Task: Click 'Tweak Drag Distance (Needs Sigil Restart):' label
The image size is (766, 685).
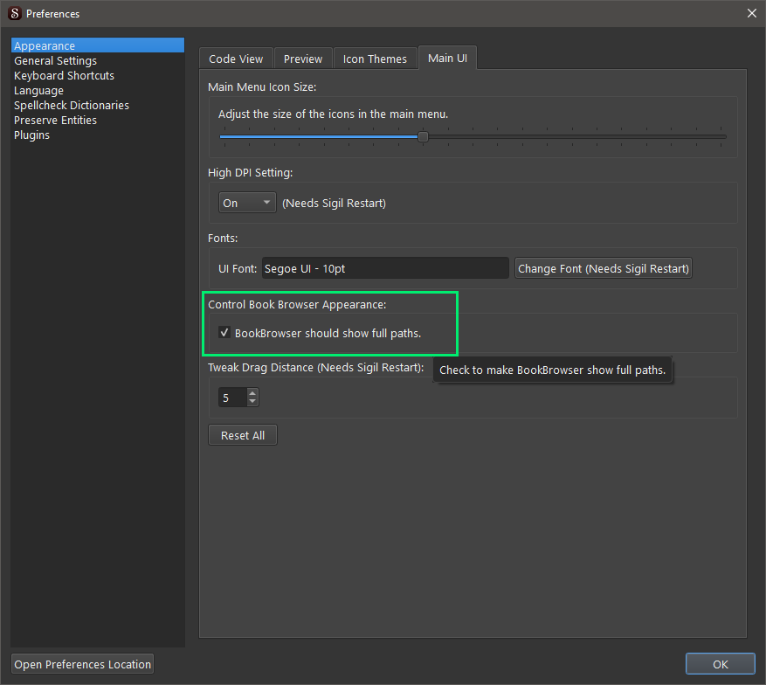Action: pos(316,368)
